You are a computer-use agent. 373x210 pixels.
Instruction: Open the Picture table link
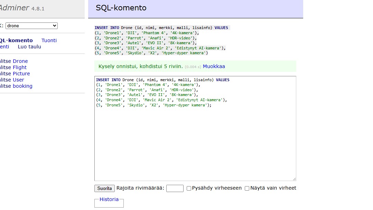[x=21, y=74]
